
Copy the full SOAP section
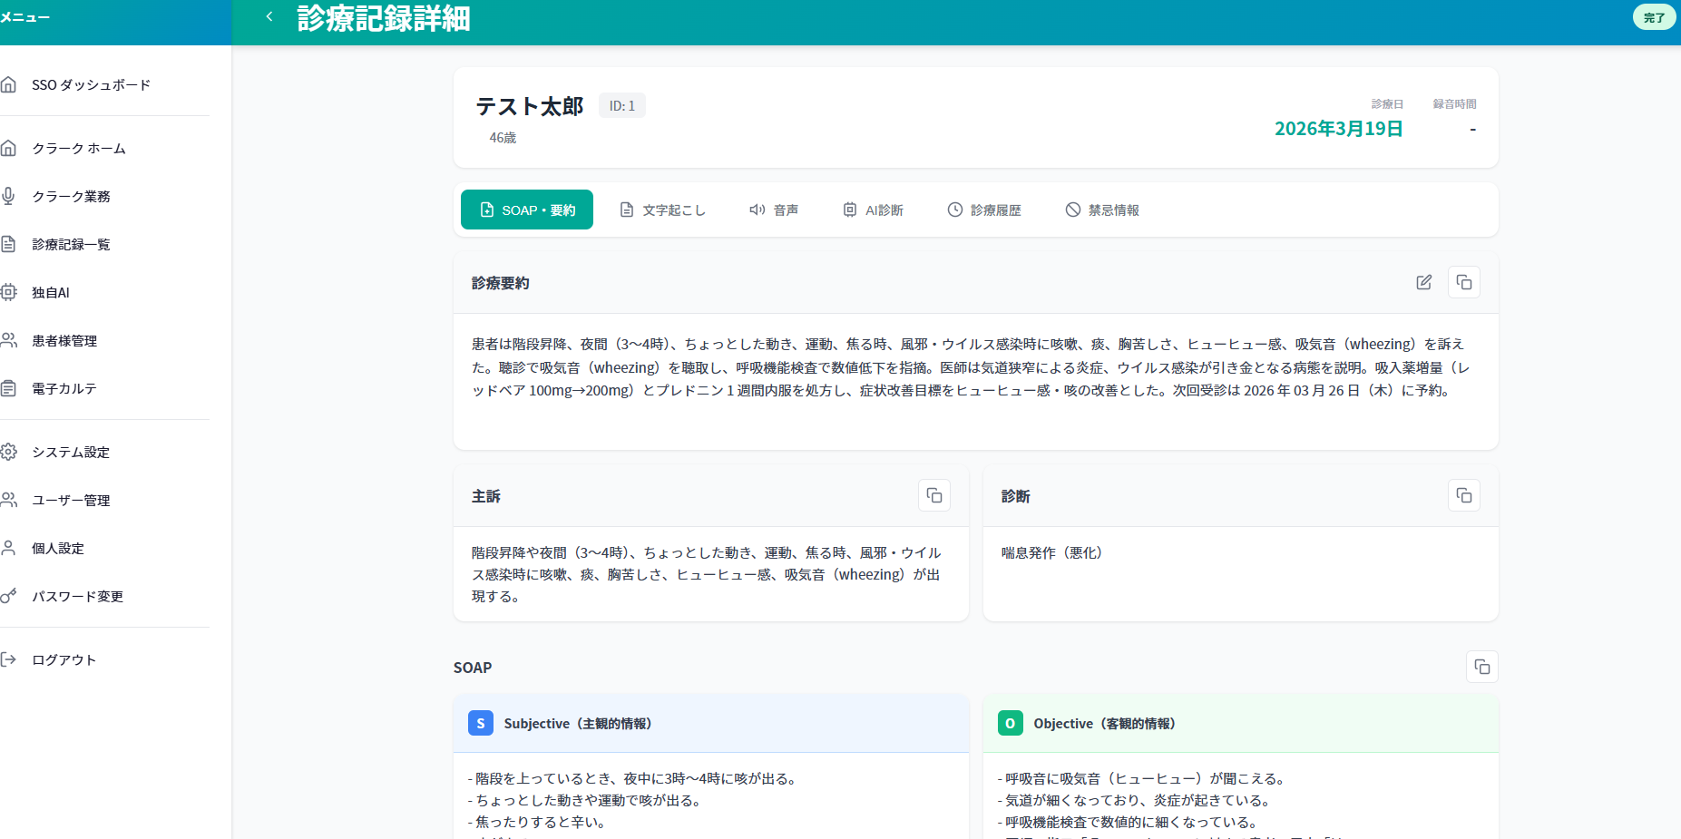[1481, 667]
